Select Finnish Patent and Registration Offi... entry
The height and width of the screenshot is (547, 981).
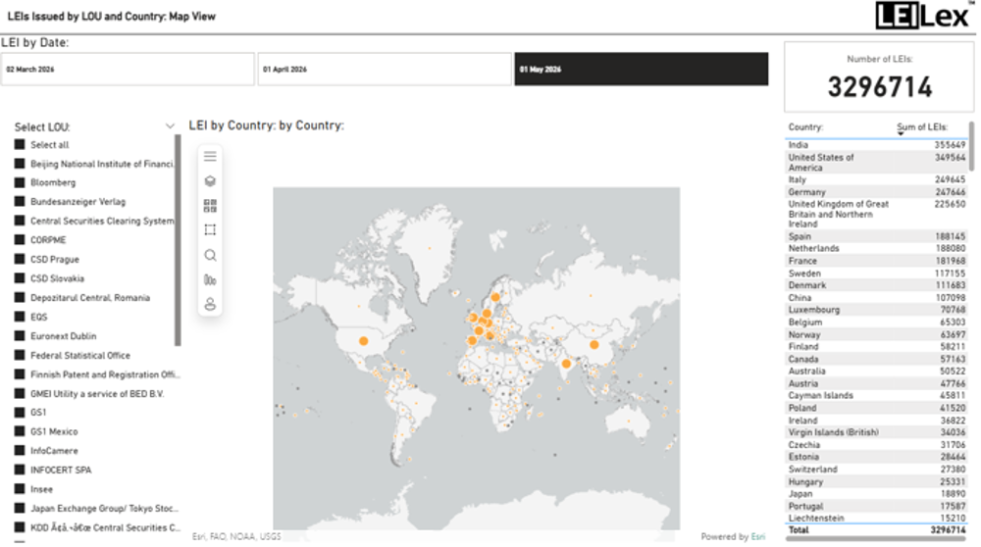105,375
